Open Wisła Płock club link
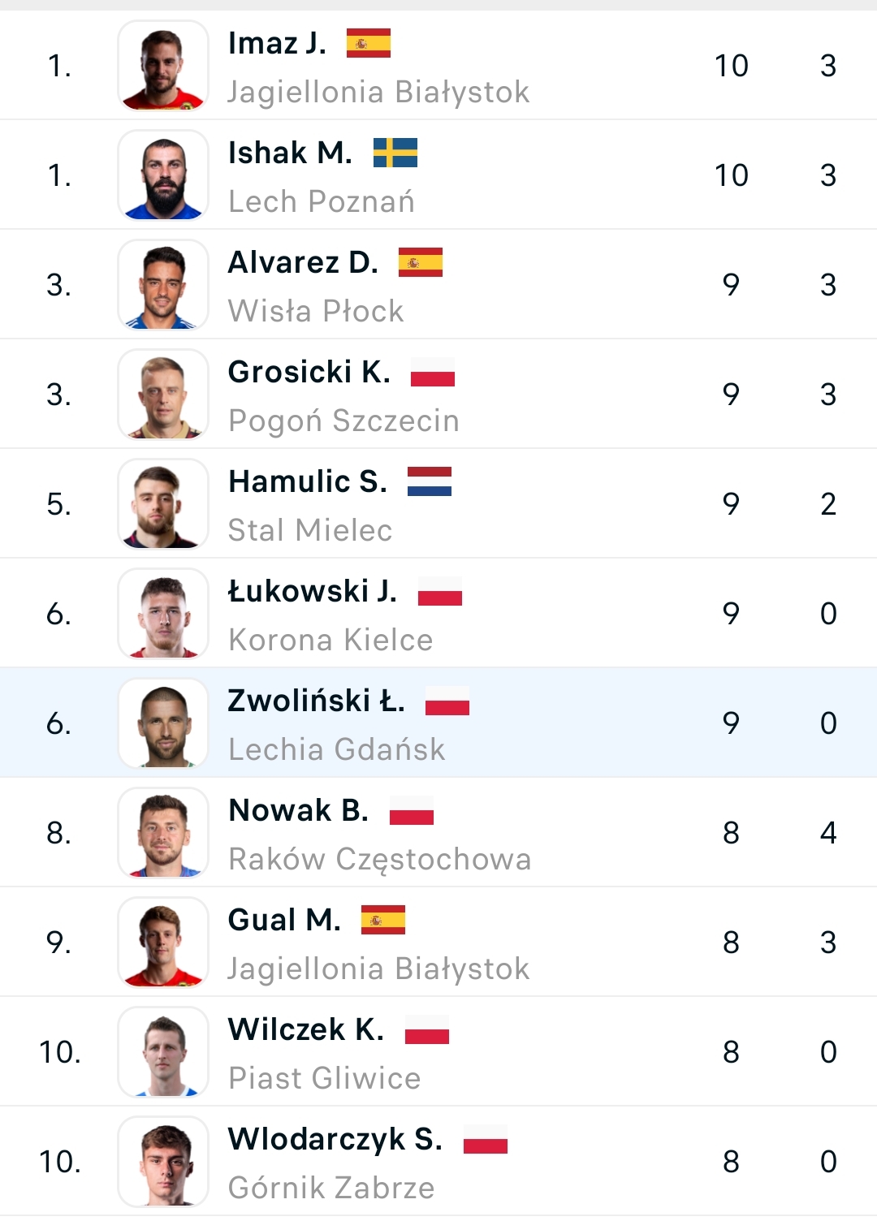Screen dimensions: 877x1221 (x=316, y=311)
